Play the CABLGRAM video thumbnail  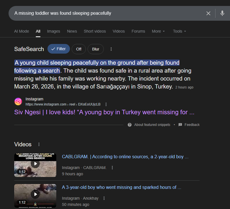35,165
